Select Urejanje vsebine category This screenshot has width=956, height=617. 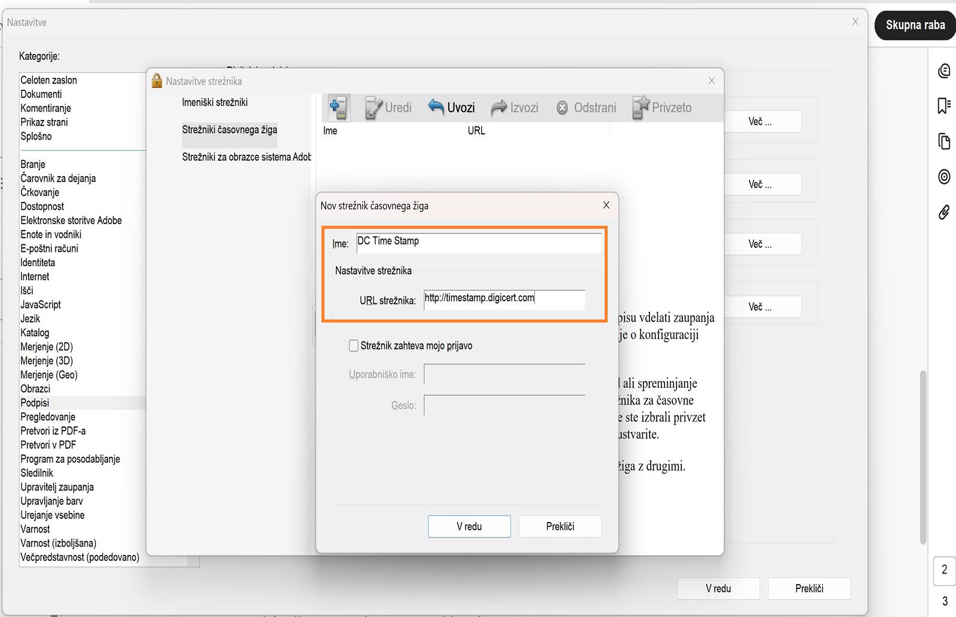click(x=53, y=515)
